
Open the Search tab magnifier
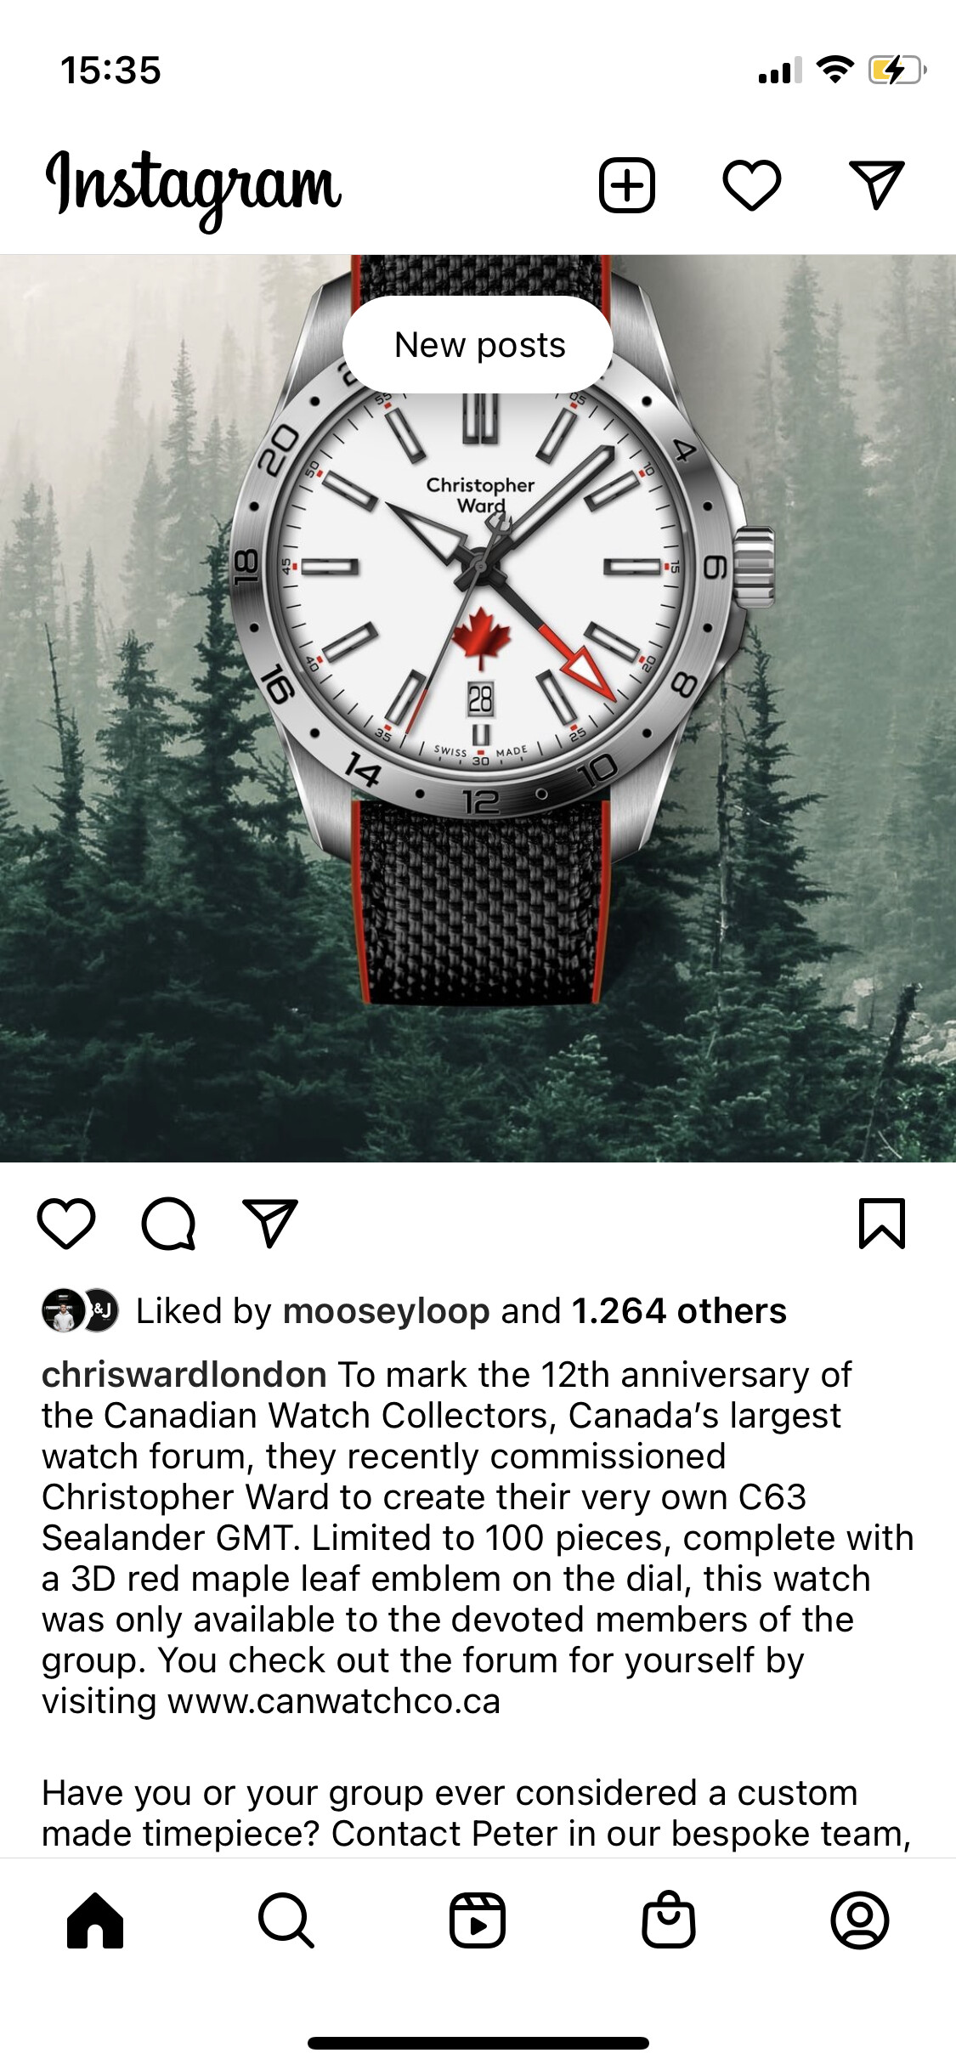tap(286, 1920)
